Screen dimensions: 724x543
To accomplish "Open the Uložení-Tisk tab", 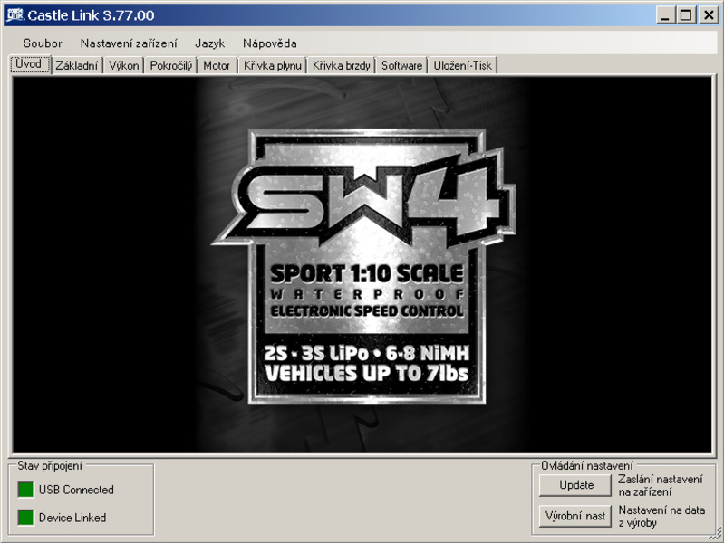I will [463, 65].
